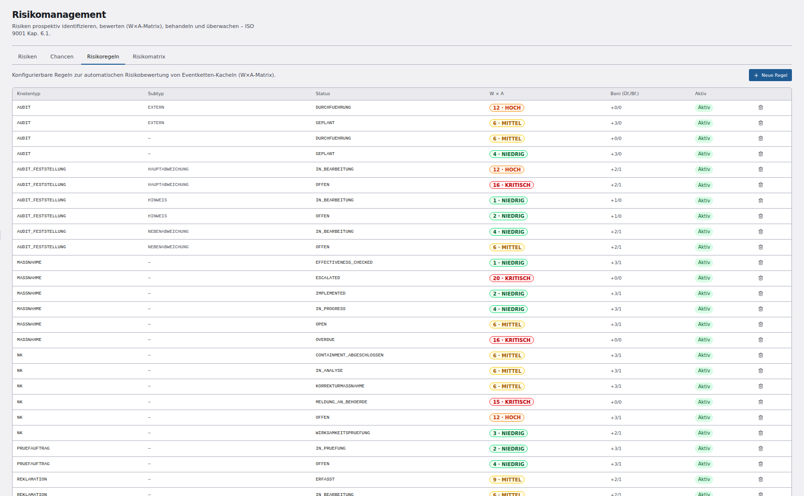804x496 pixels.
Task: Click the 15 · KRITISCH risk badge
Action: click(512, 402)
